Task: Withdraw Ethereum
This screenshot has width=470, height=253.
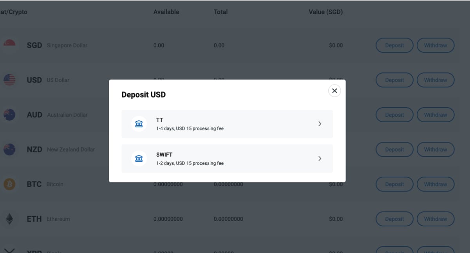Action: 436,219
